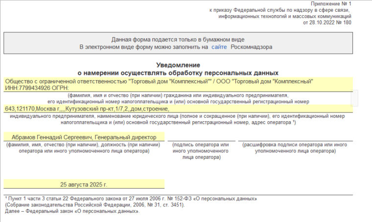Open the "сайте" Роскомнадзора link
Image resolution: width=372 pixels, height=222 pixels.
[x=219, y=47]
